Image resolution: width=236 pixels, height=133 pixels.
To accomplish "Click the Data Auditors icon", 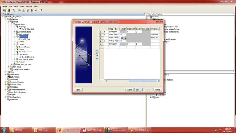I will [x=17, y=34].
